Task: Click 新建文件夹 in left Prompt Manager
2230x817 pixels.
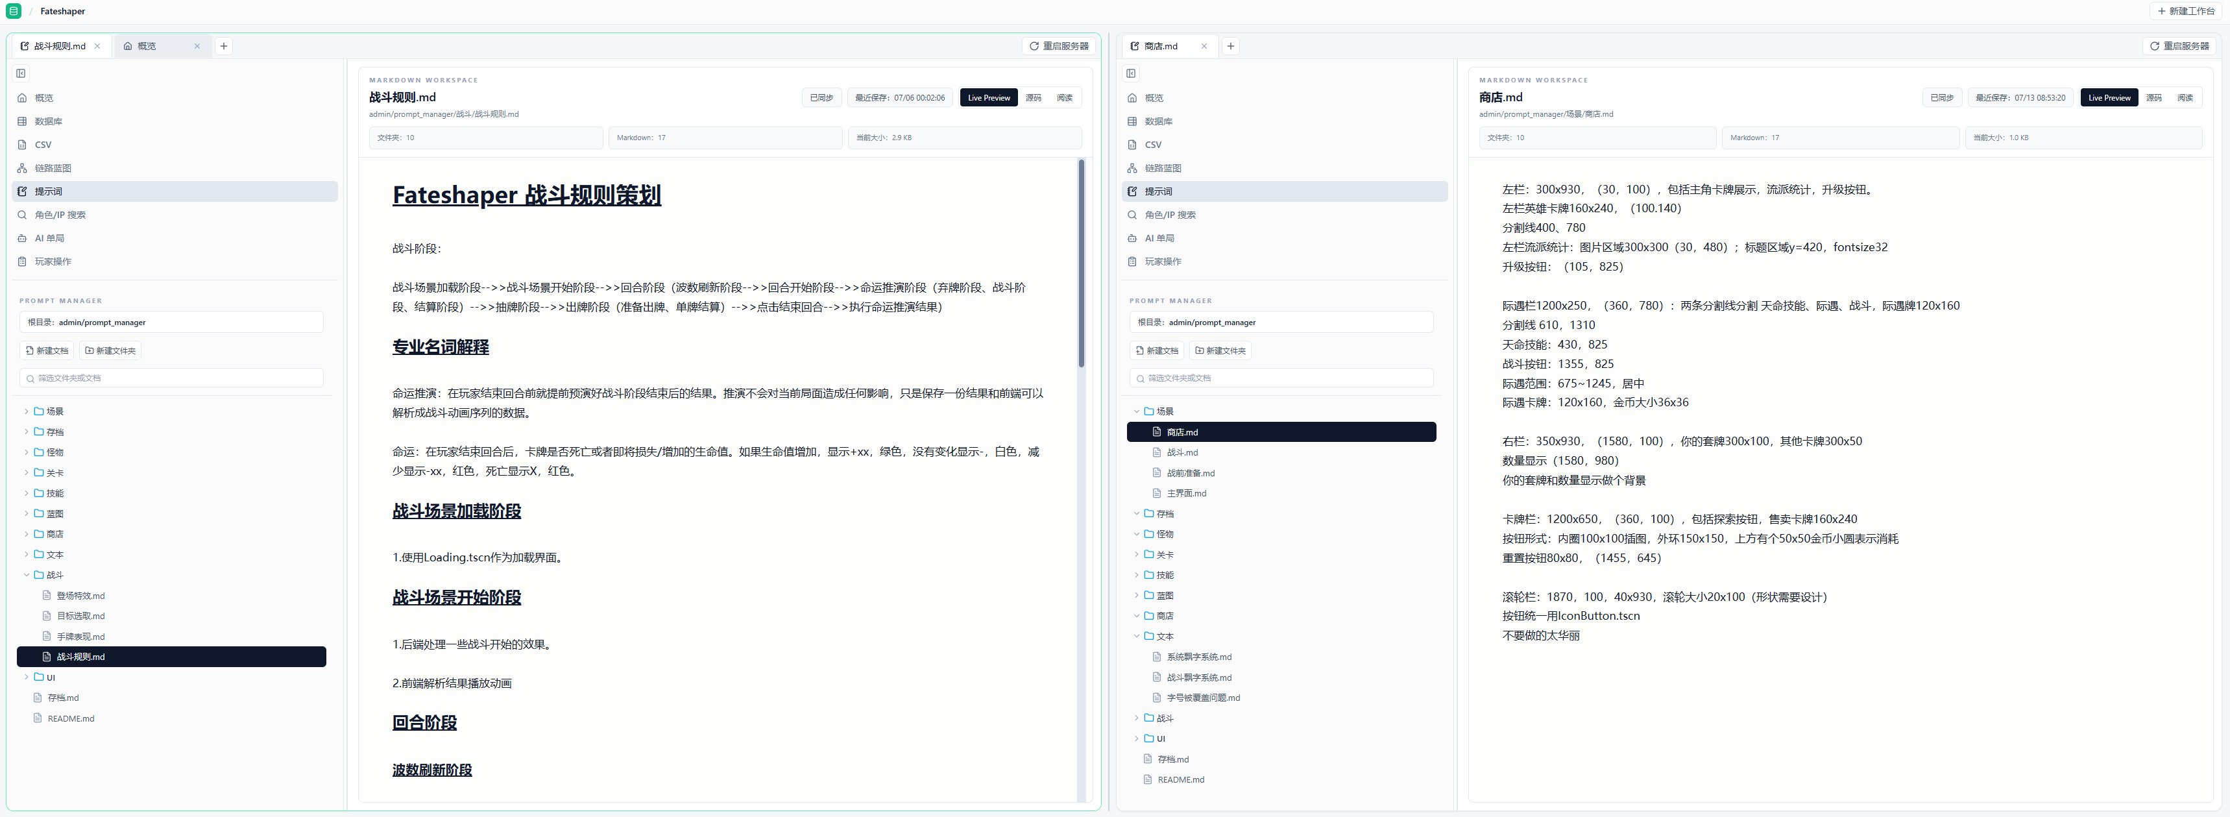Action: tap(110, 350)
